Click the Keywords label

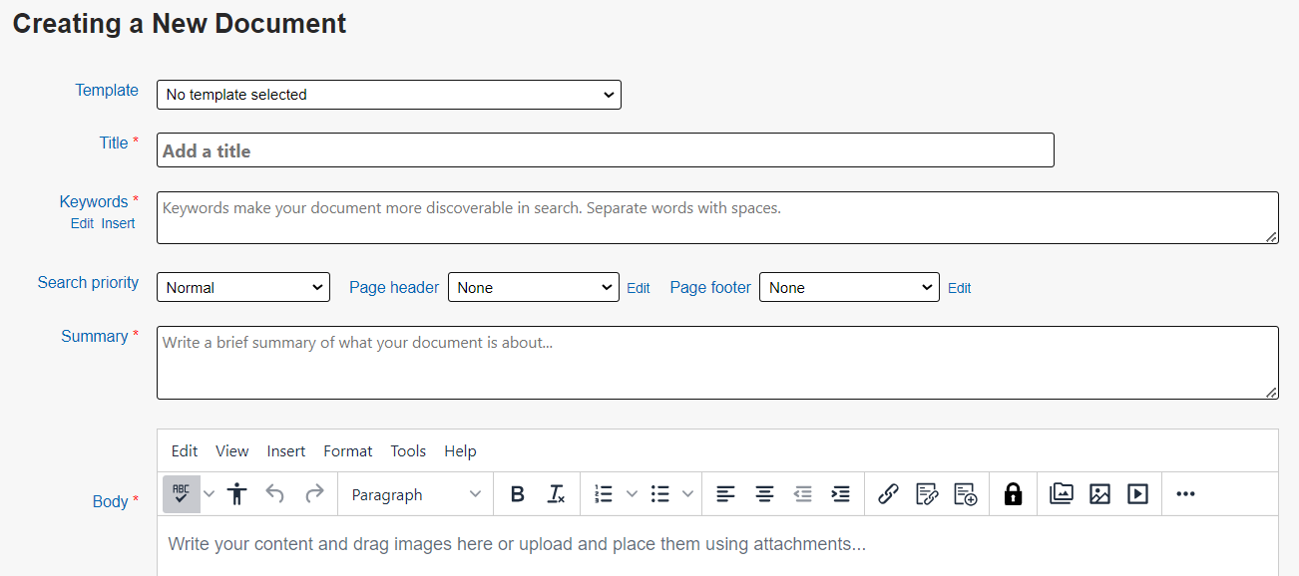coord(94,201)
